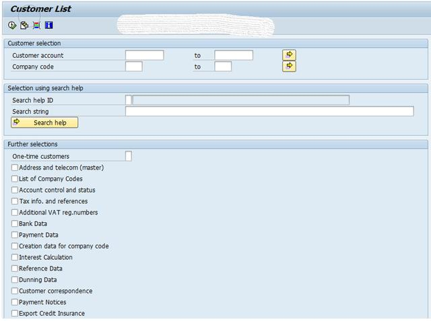
Task: Click the Customer account from field
Action: click(145, 55)
